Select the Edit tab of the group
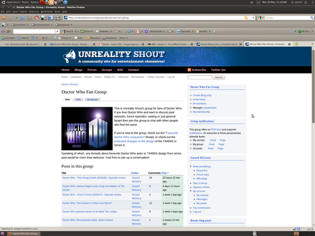 78,99
